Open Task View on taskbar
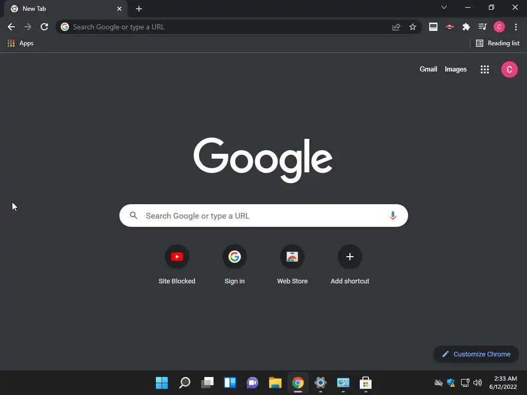The height and width of the screenshot is (395, 527). 207,383
